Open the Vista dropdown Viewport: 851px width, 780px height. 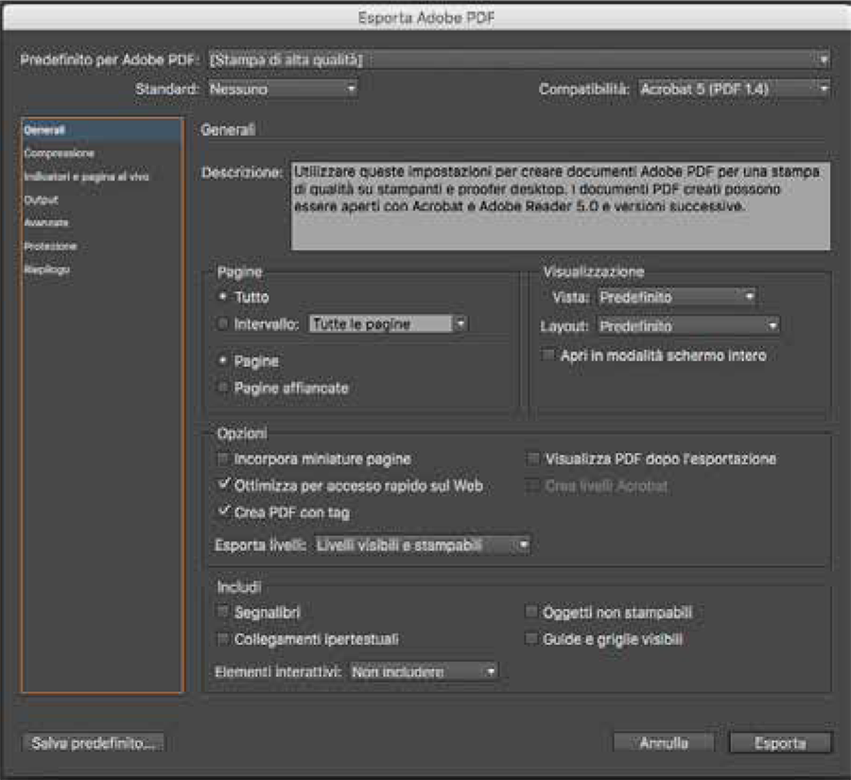(x=676, y=297)
